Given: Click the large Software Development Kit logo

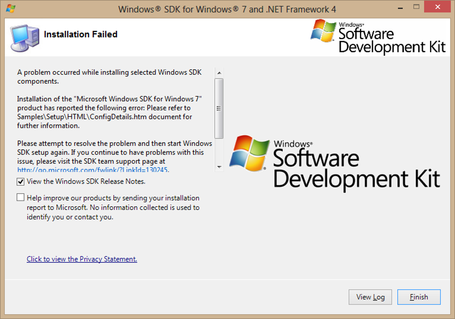Looking at the screenshot, I should [335, 163].
